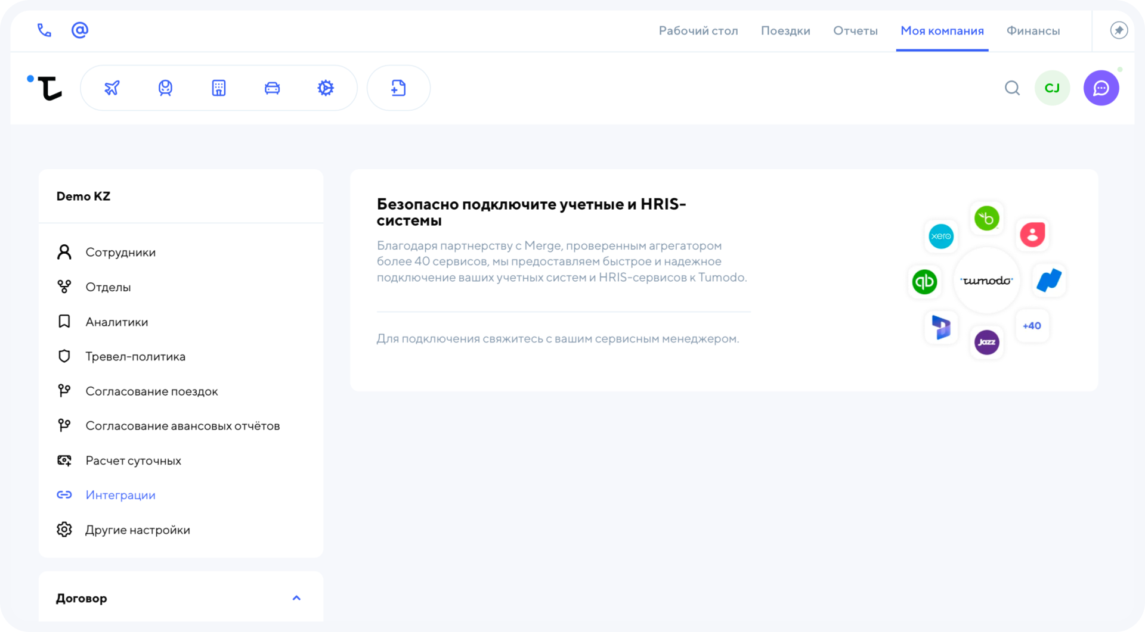Collapse the Договор section chevron
This screenshot has width=1145, height=632.
(296, 598)
